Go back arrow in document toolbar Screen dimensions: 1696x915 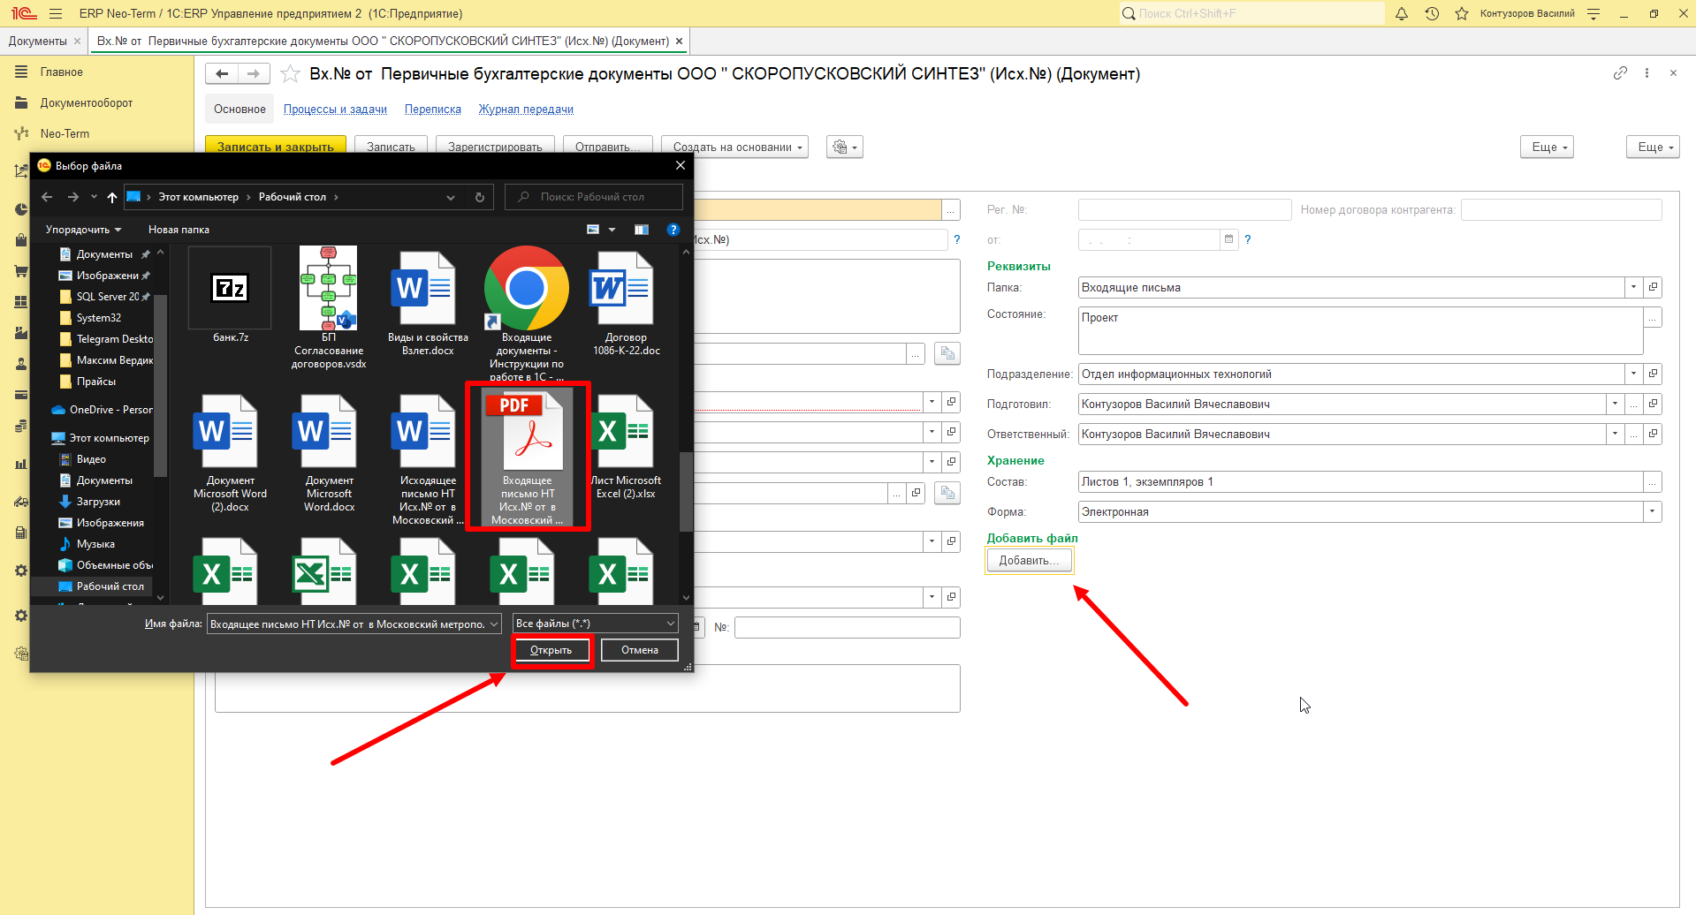point(222,74)
